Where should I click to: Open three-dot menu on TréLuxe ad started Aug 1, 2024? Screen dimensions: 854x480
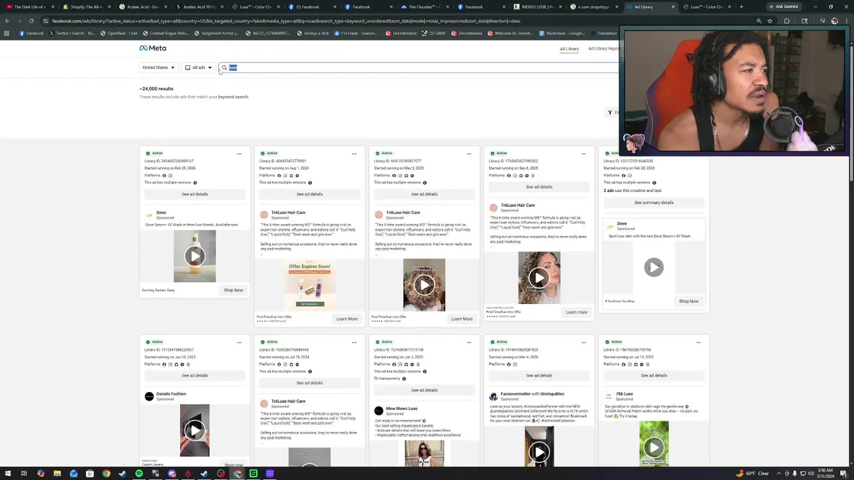(354, 154)
